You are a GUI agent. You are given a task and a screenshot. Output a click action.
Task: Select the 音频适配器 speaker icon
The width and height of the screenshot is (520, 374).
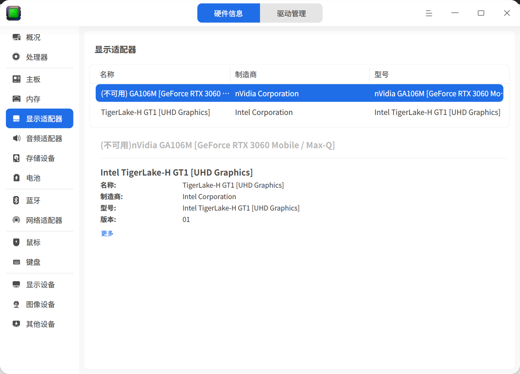(x=16, y=139)
